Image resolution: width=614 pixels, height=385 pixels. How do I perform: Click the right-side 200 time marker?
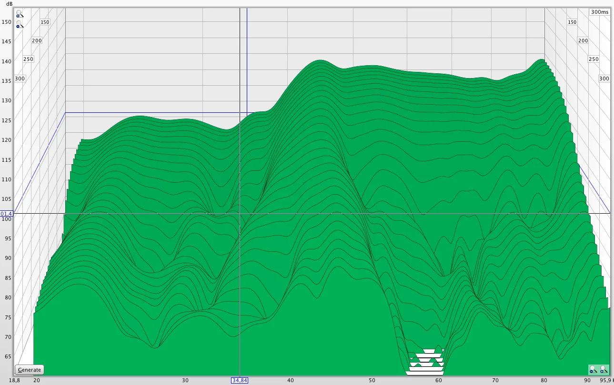(583, 41)
